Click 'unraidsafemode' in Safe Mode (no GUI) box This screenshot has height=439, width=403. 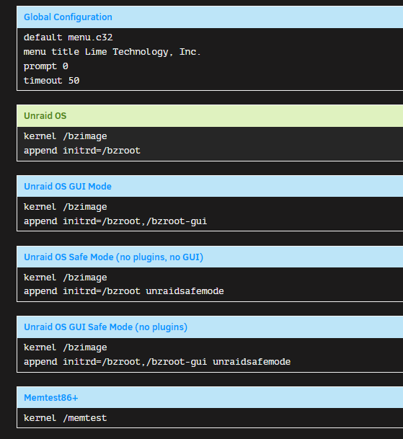point(185,291)
